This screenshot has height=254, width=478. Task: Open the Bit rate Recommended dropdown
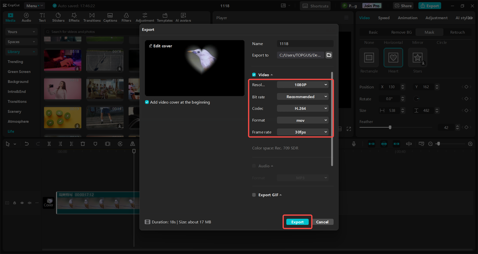[303, 97]
